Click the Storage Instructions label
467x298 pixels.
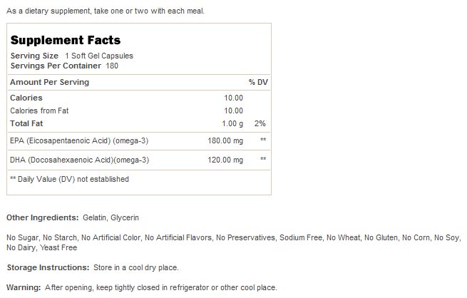(47, 267)
